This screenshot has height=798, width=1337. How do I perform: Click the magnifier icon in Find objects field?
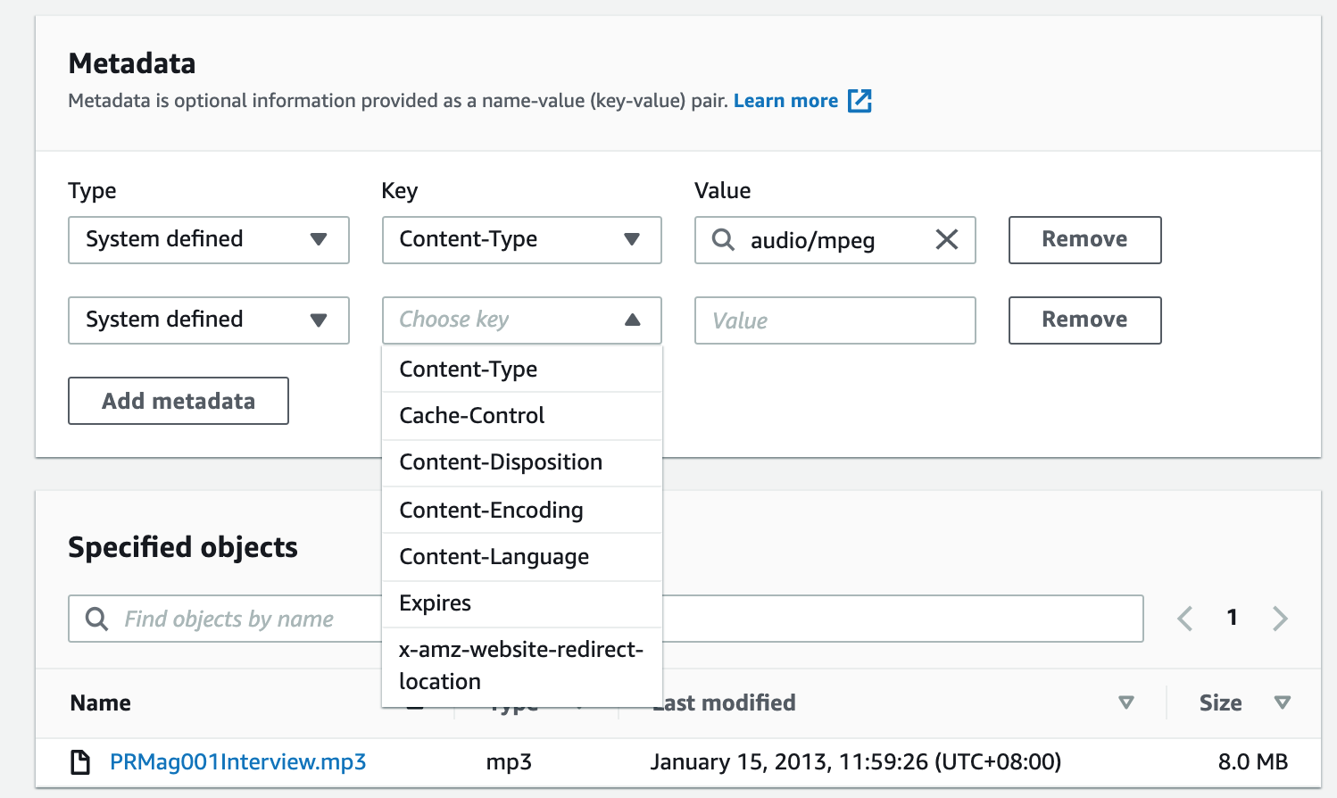tap(96, 618)
